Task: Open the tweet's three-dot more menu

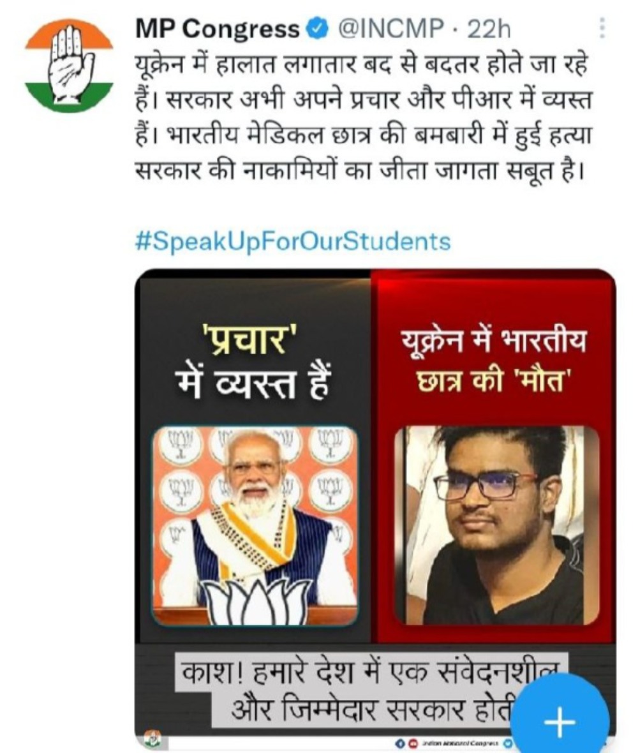Action: coord(602,28)
